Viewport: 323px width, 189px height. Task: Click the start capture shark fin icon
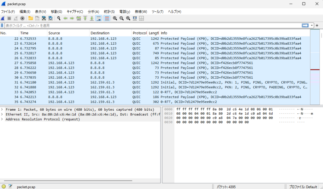3,18
